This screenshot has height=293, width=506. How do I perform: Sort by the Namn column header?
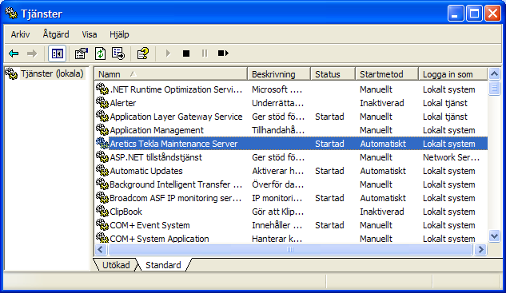tap(171, 74)
